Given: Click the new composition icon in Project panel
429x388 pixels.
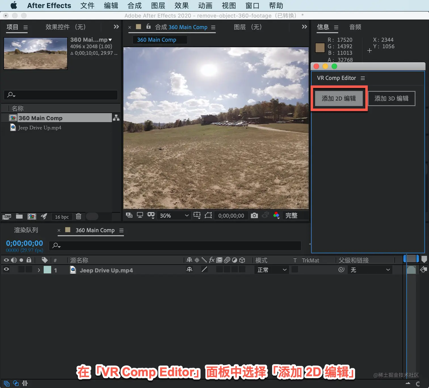Looking at the screenshot, I should (32, 217).
